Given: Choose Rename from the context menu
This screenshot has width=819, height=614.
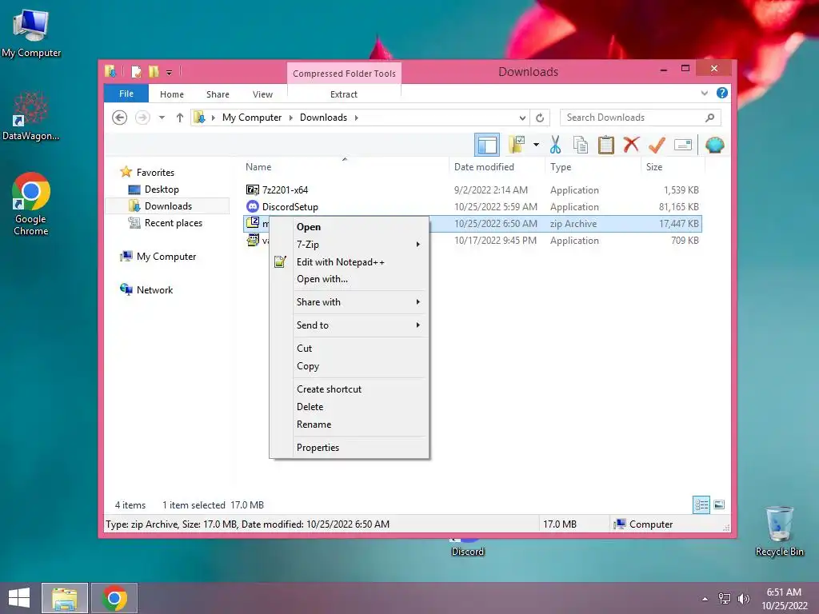Looking at the screenshot, I should click(x=349, y=424).
